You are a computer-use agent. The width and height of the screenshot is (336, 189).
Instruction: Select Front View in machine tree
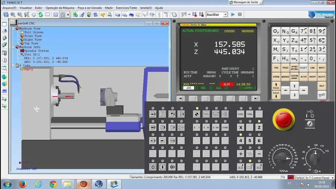(33, 36)
